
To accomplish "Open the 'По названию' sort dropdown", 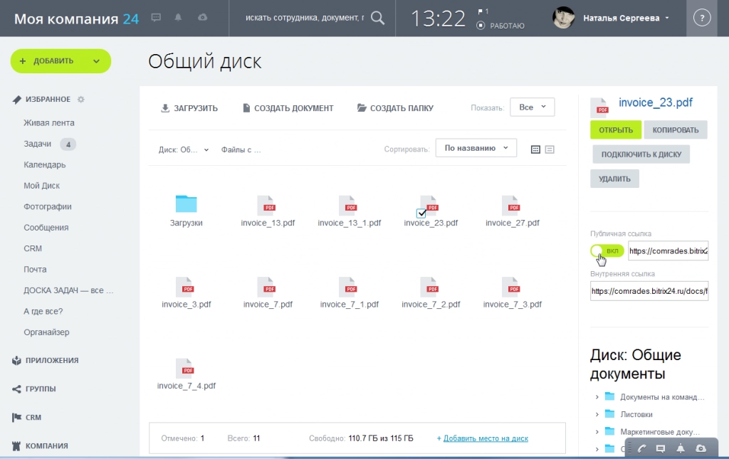I will coord(476,148).
